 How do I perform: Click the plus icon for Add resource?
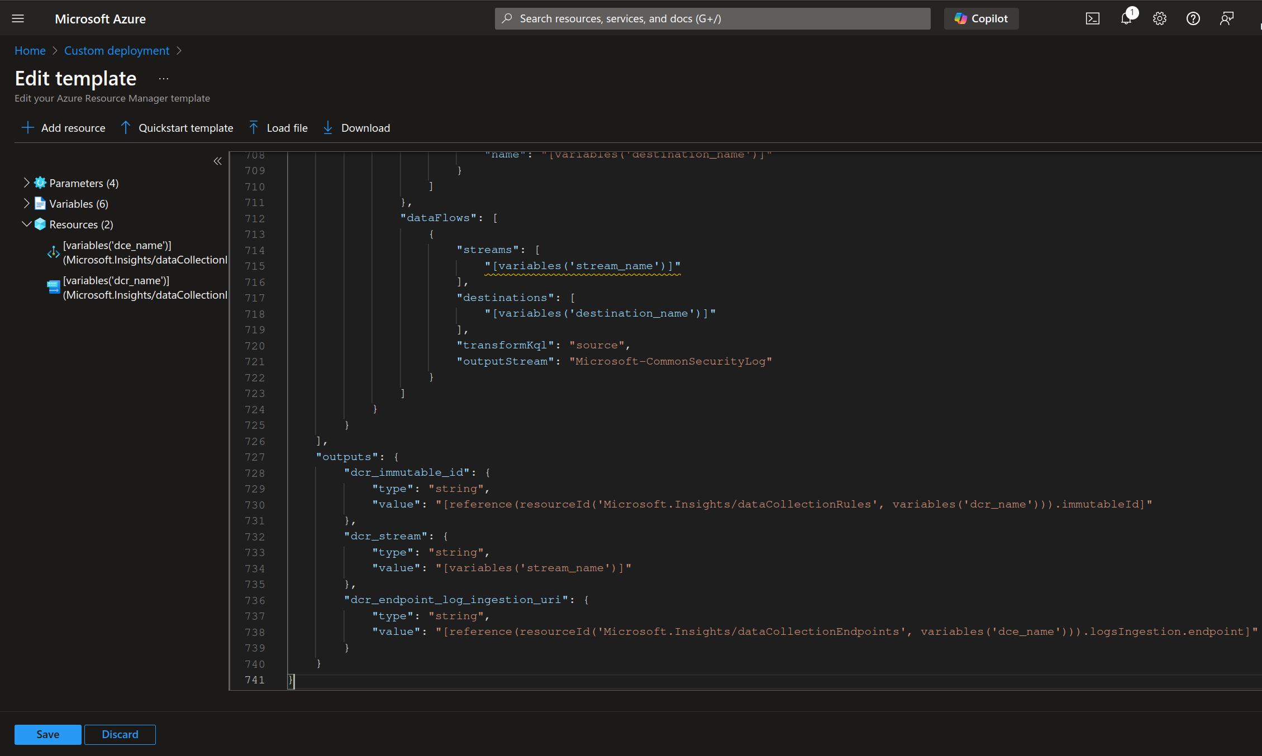point(27,128)
